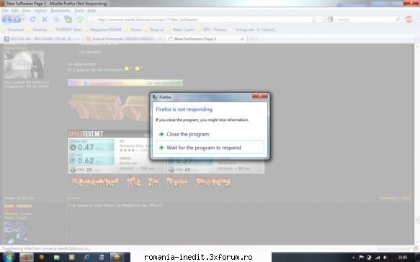420x262 pixels.
Task: Go back using the Back arrow button
Action: click(x=7, y=19)
